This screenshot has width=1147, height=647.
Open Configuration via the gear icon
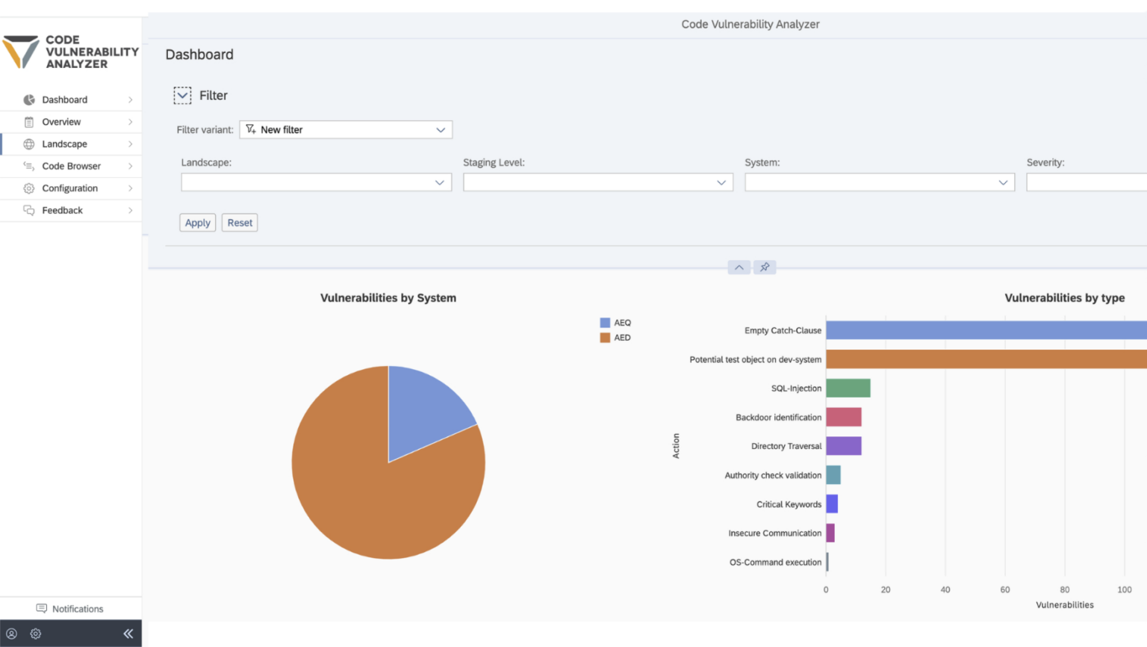click(x=28, y=188)
